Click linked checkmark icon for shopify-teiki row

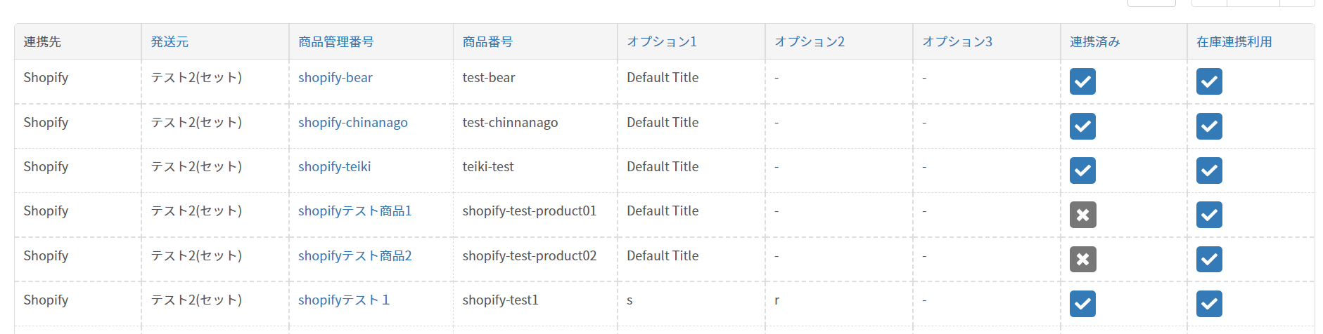pos(1082,171)
